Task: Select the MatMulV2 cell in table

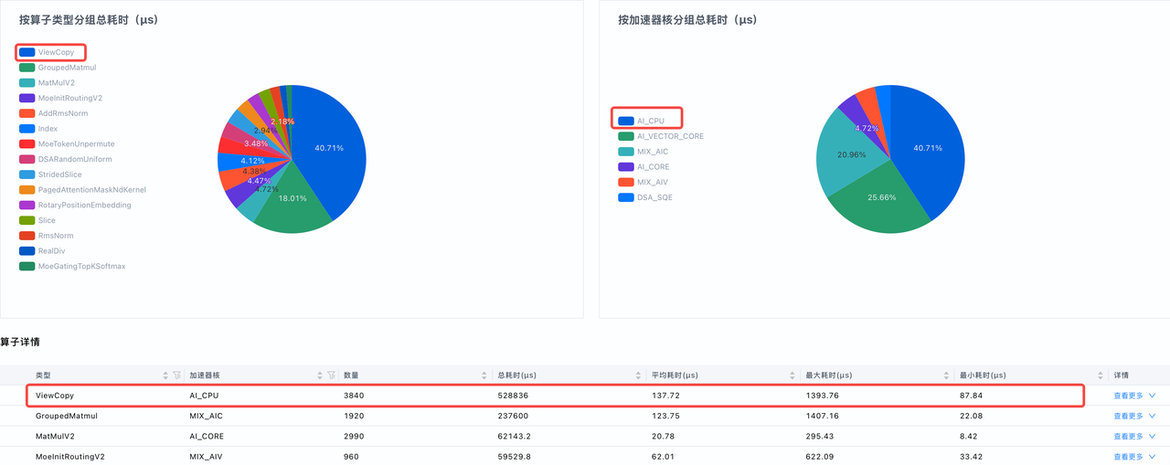Action: tap(55, 437)
